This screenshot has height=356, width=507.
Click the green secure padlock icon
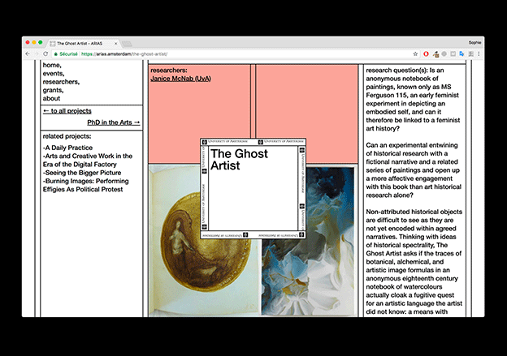pyautogui.click(x=58, y=54)
